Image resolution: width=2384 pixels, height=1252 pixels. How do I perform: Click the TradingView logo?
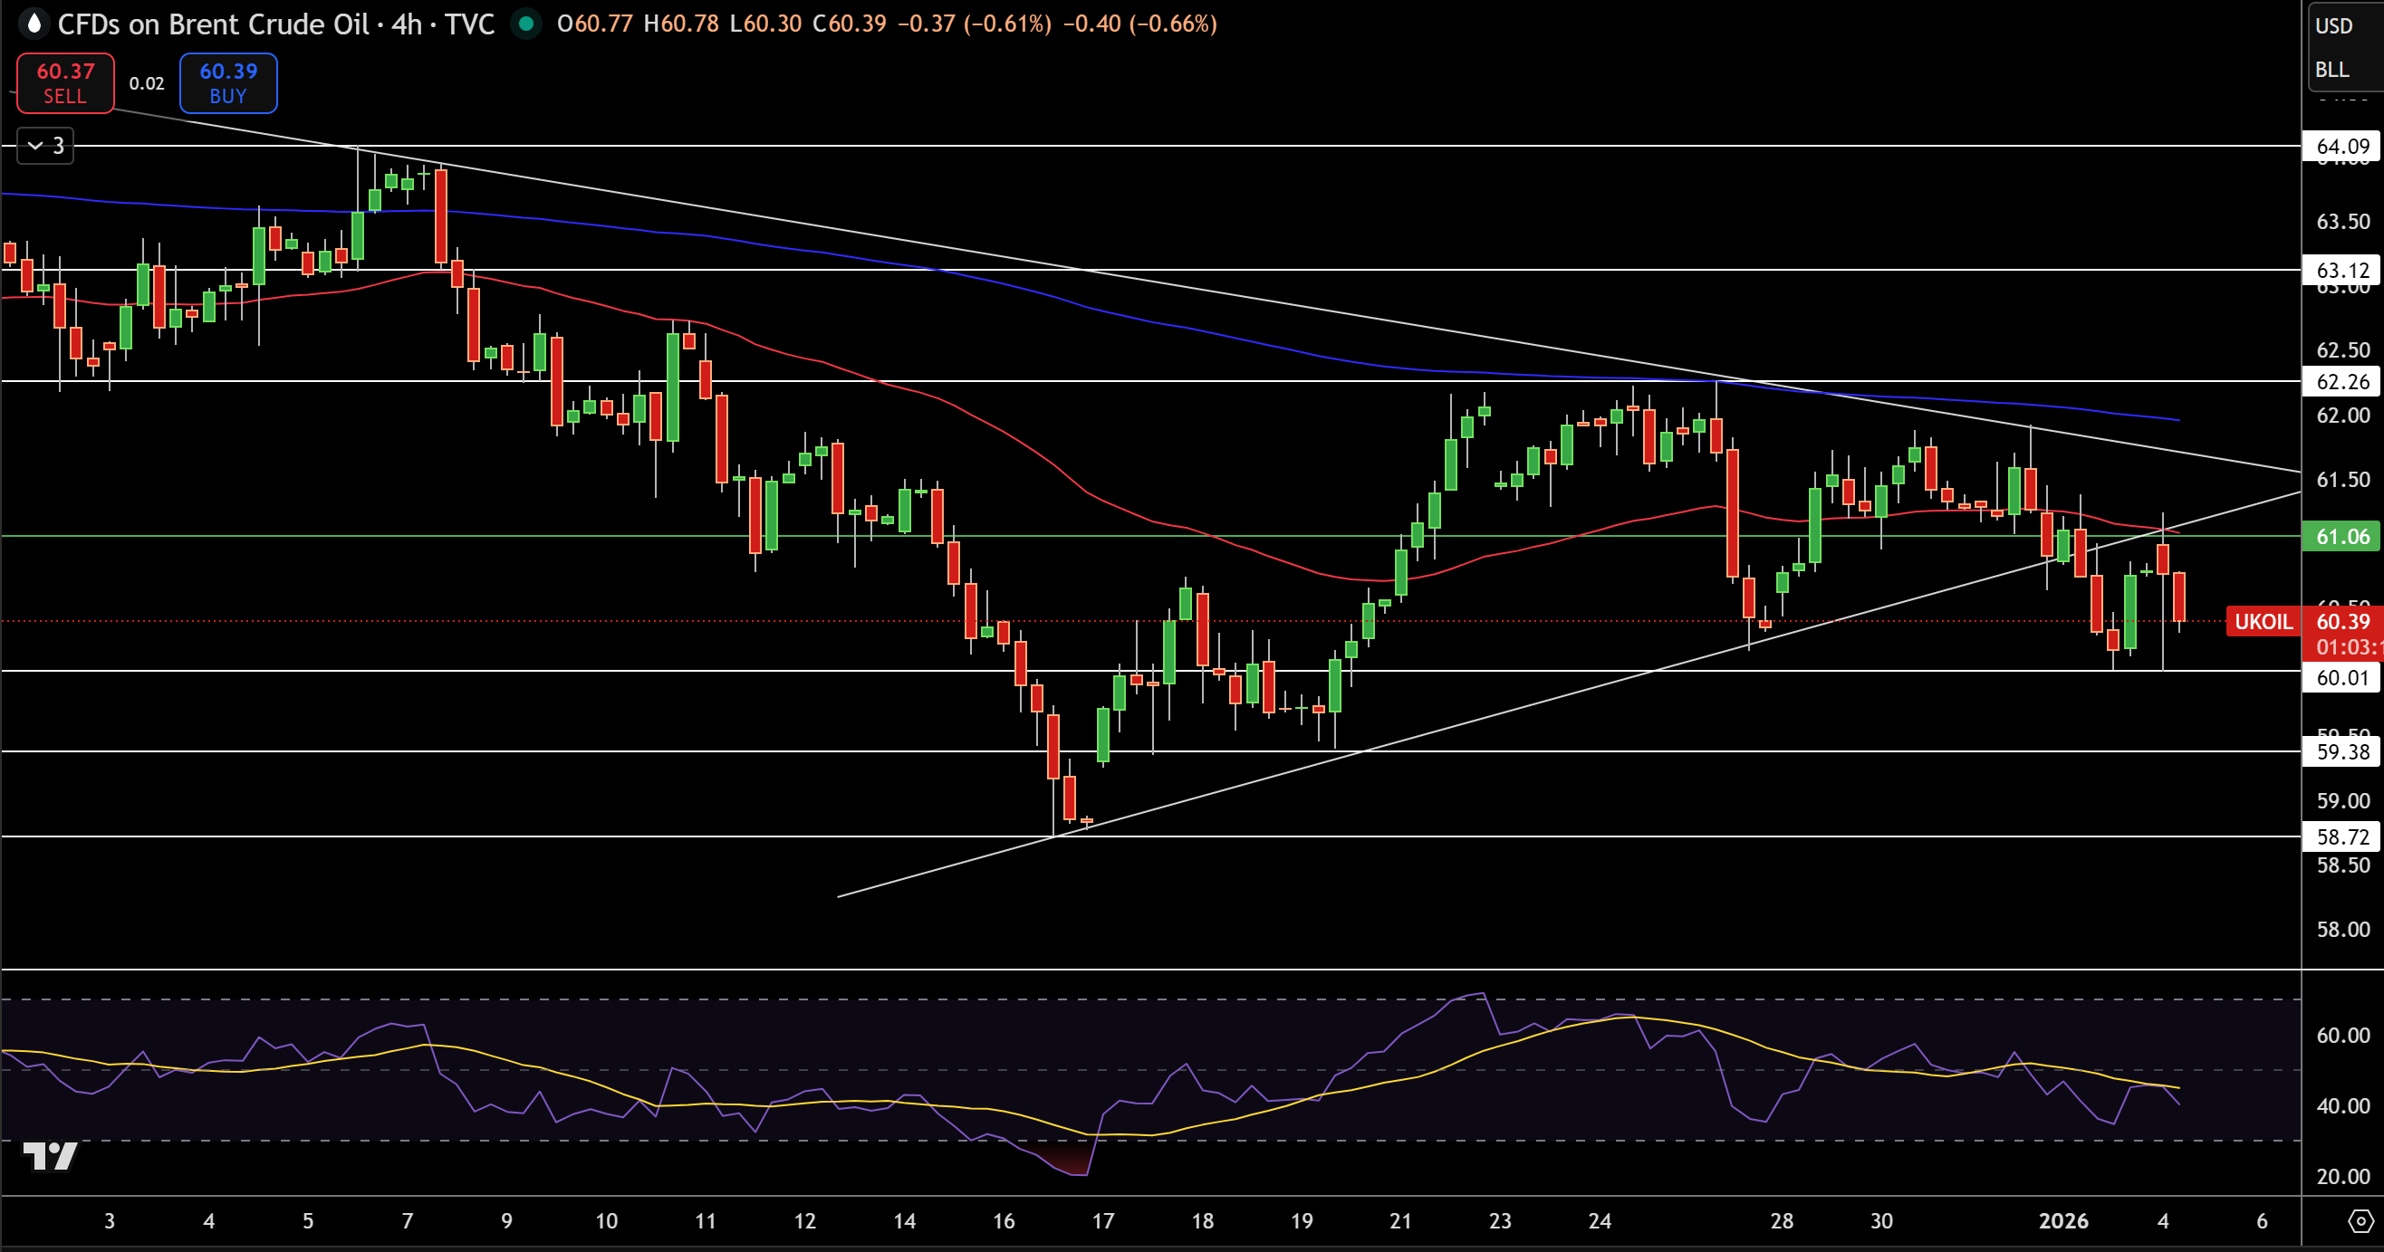coord(49,1156)
